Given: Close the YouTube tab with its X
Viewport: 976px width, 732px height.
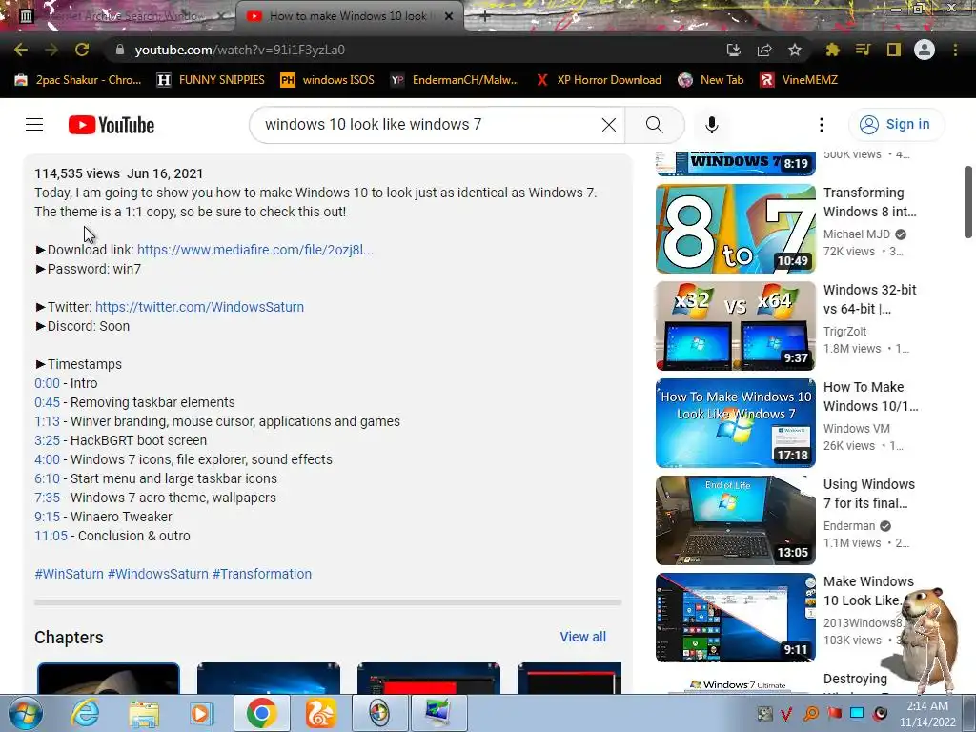Looking at the screenshot, I should (x=449, y=16).
